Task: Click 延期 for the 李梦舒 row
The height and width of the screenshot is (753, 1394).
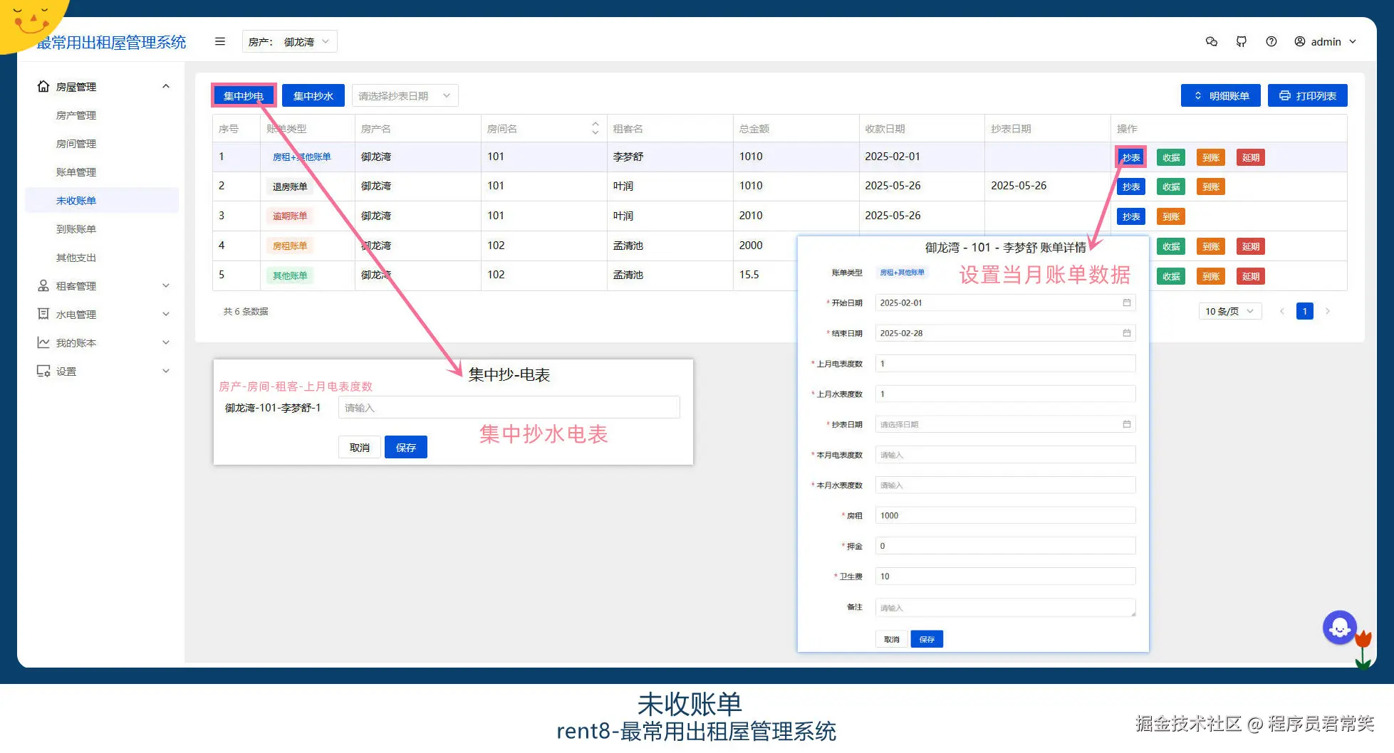Action: (1251, 157)
